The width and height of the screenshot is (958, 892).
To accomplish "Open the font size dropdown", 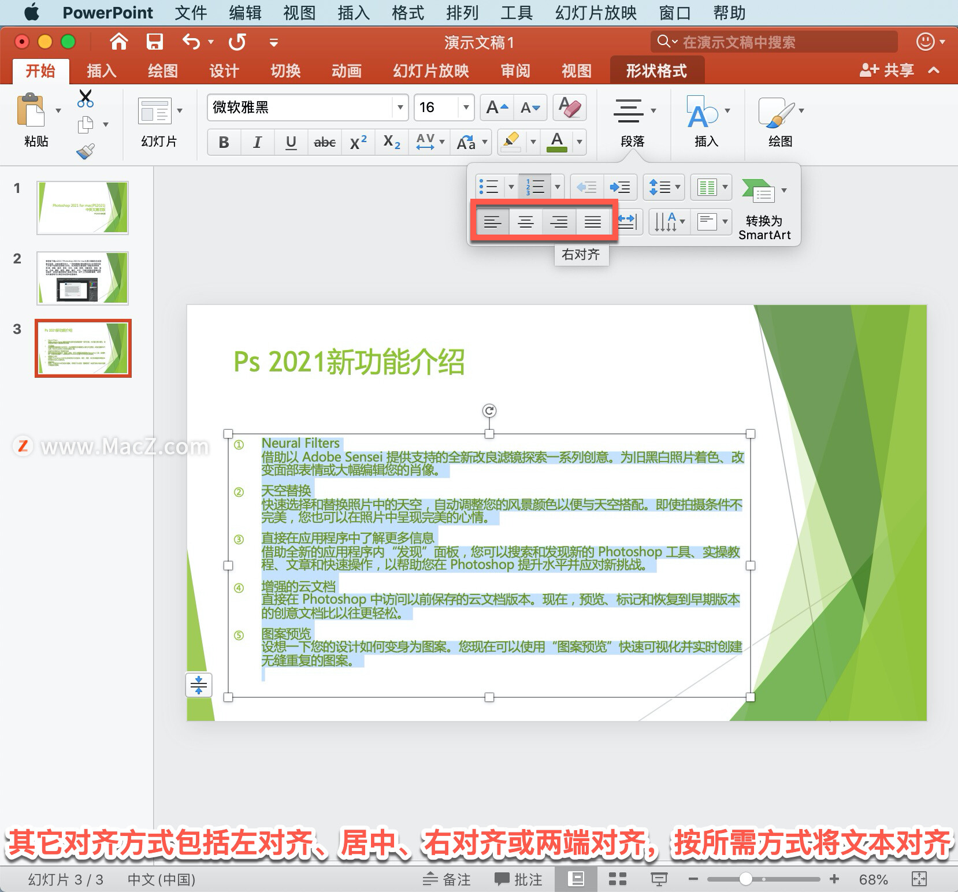I will pos(466,107).
